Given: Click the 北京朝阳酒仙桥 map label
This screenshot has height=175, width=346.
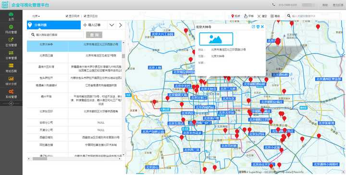Looking at the screenshot, I should tap(254, 84).
